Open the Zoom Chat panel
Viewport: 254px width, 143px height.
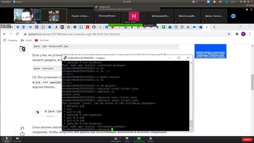pyautogui.click(x=127, y=139)
